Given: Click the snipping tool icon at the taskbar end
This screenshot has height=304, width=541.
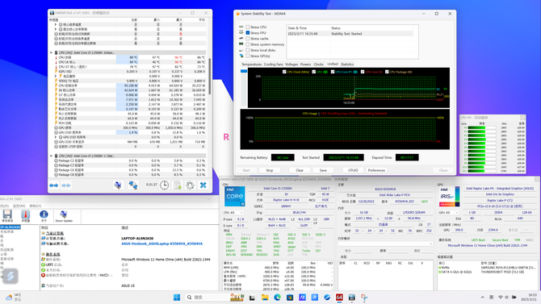Looking at the screenshot, I should (364, 297).
